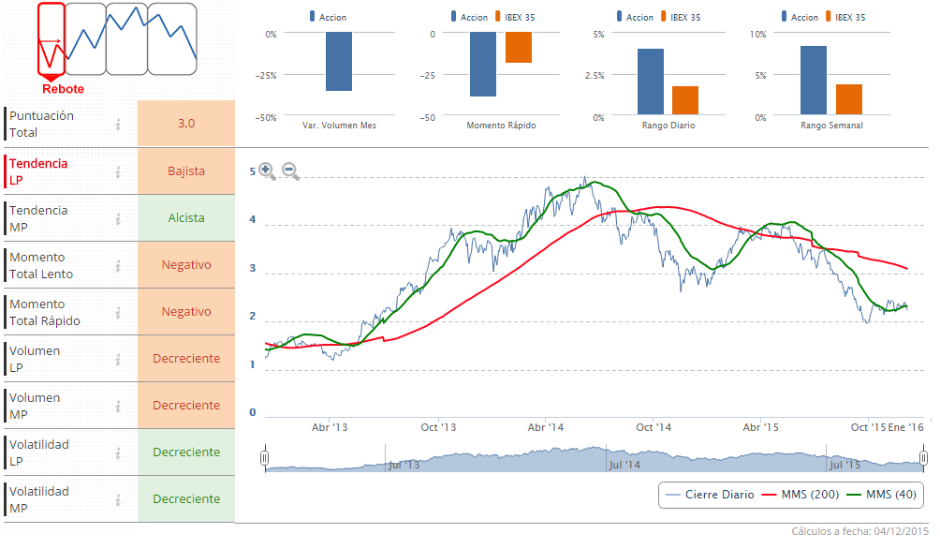Click the zoom out magnifier icon

(290, 171)
